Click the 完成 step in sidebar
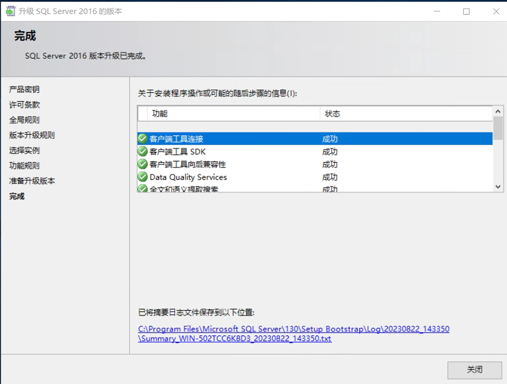The width and height of the screenshot is (507, 384). pyautogui.click(x=17, y=196)
